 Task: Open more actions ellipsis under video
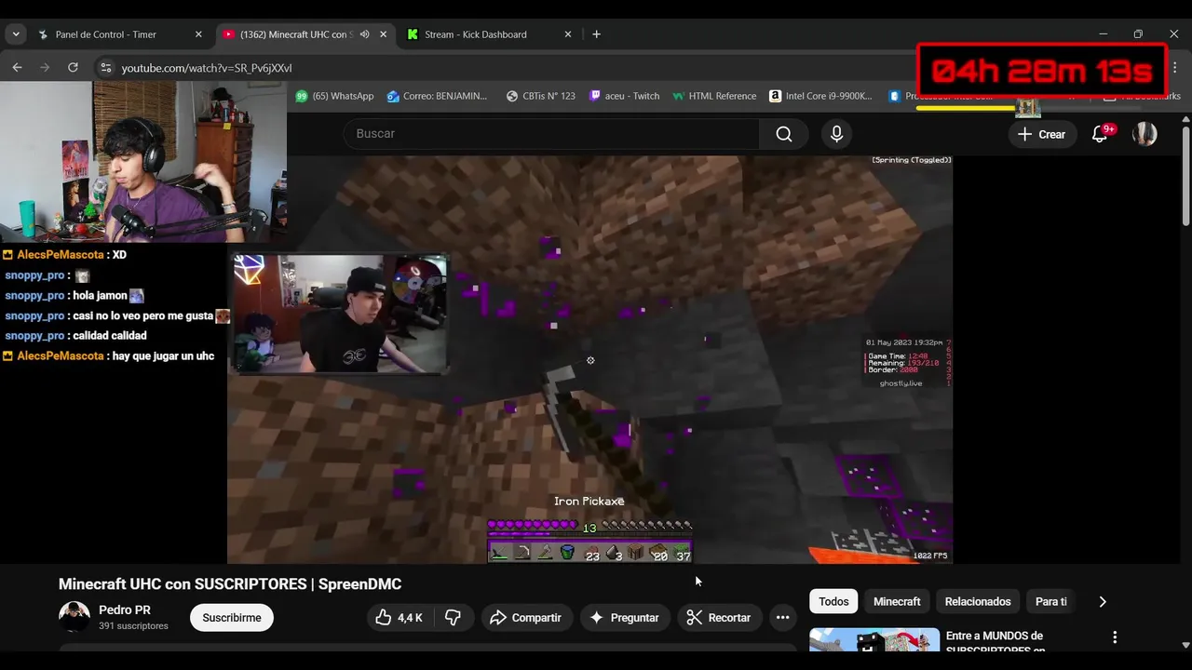(782, 618)
